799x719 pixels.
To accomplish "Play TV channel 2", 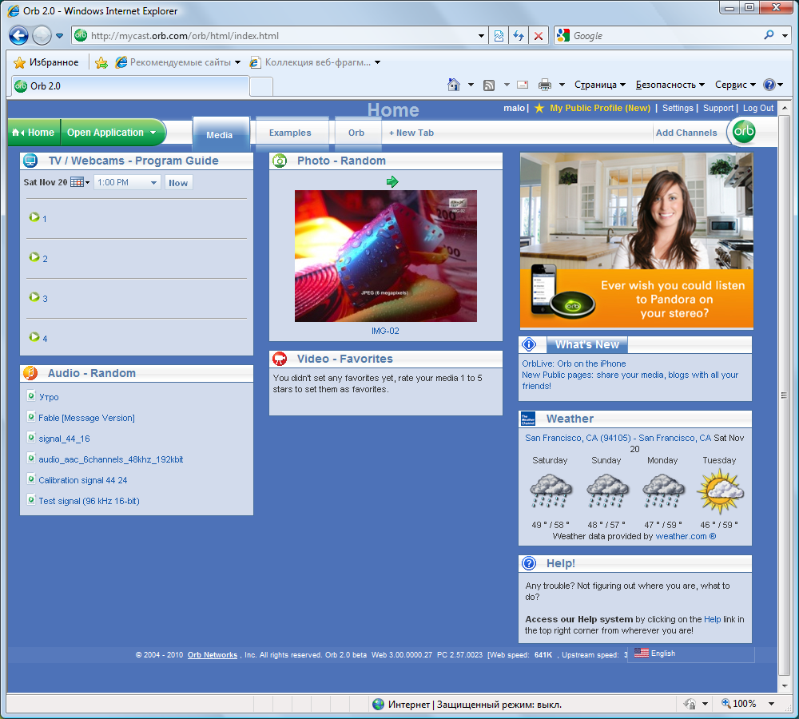I will (34, 256).
